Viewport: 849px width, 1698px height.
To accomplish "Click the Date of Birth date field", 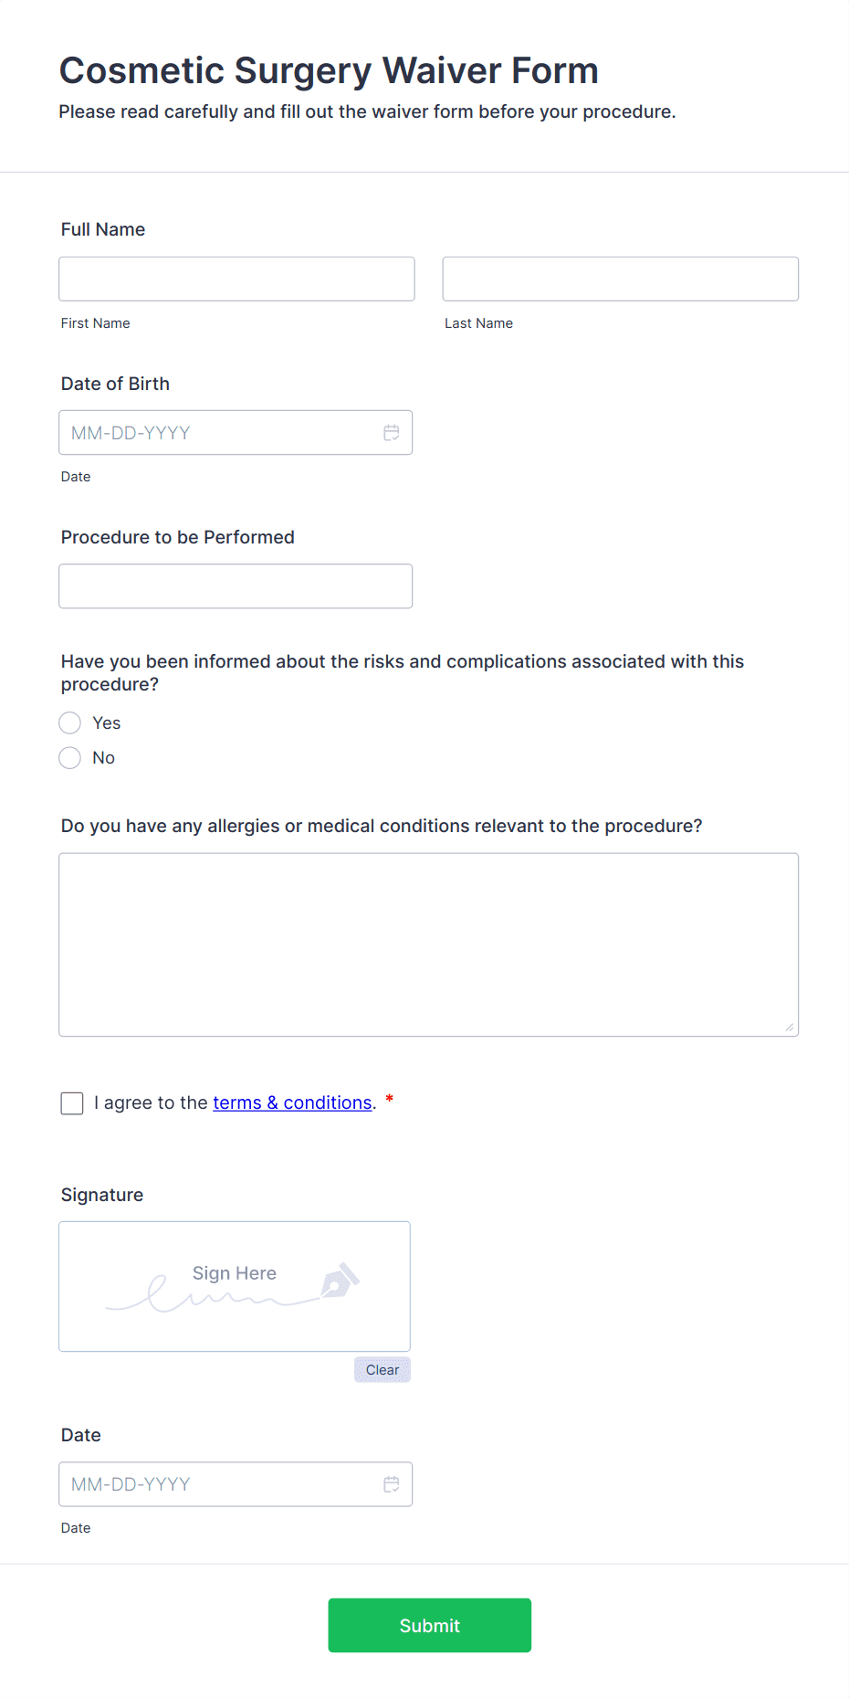I will point(219,433).
